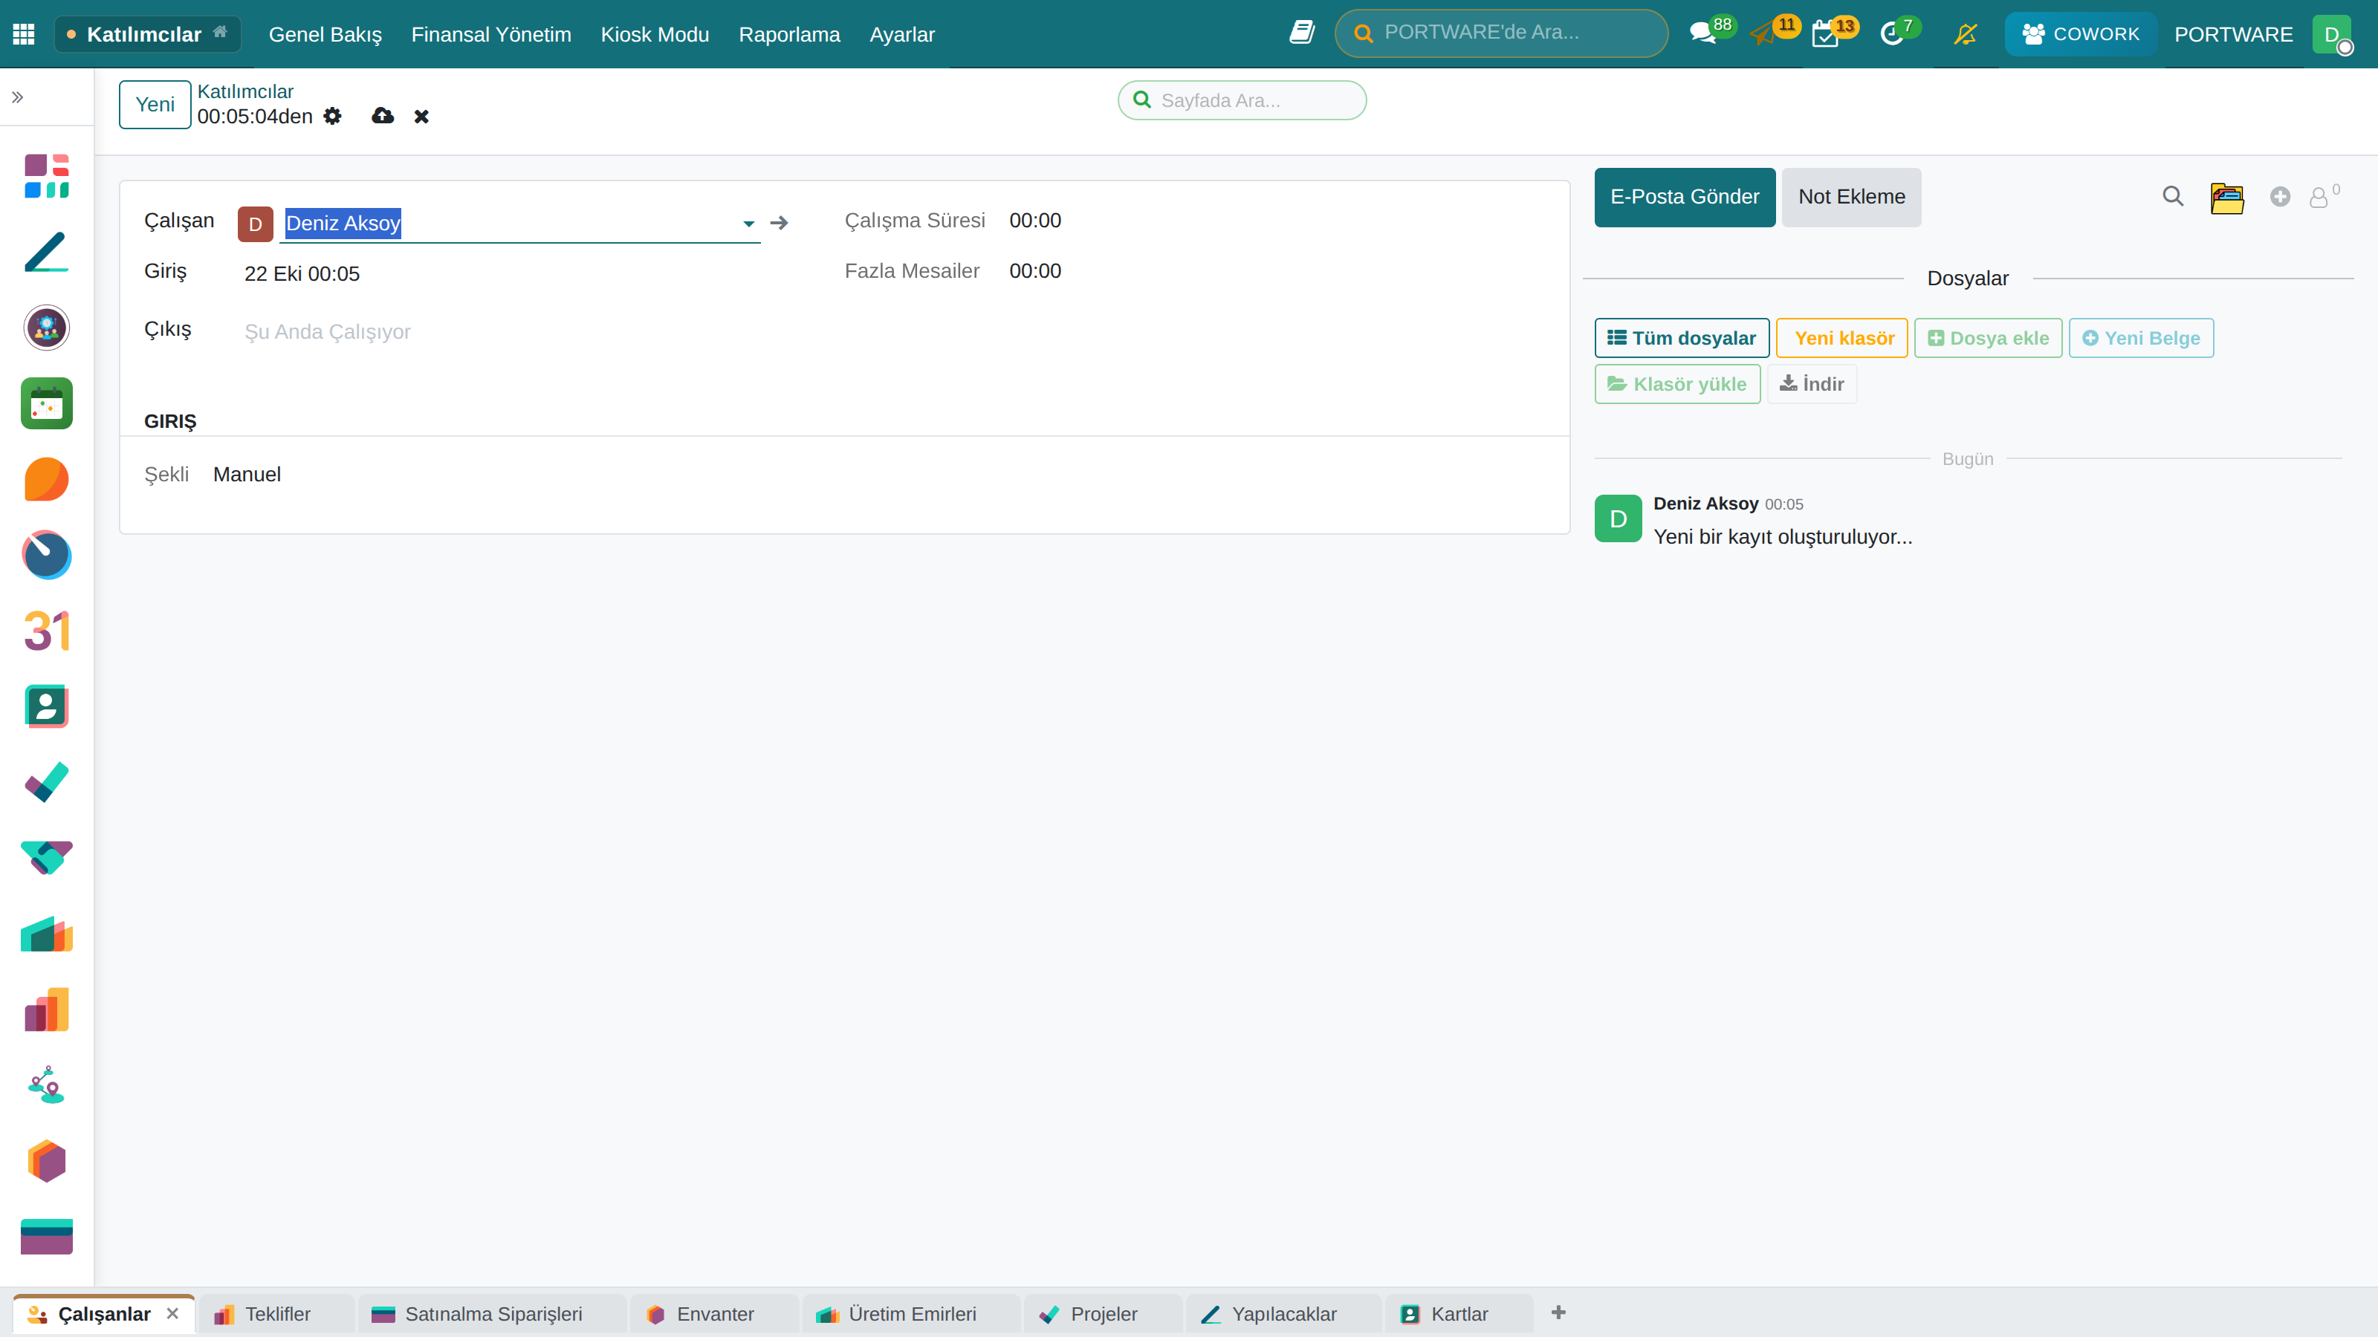Click the Yeni button
Screen dimensions: 2378x1337
(x=155, y=104)
